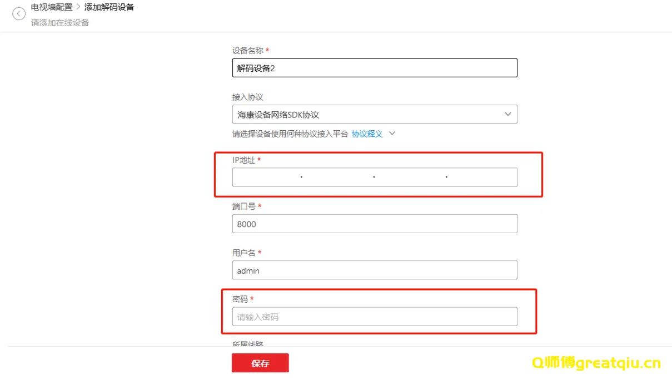672x379 pixels.
Task: Click the third octet of IP地址
Action: tap(410, 177)
